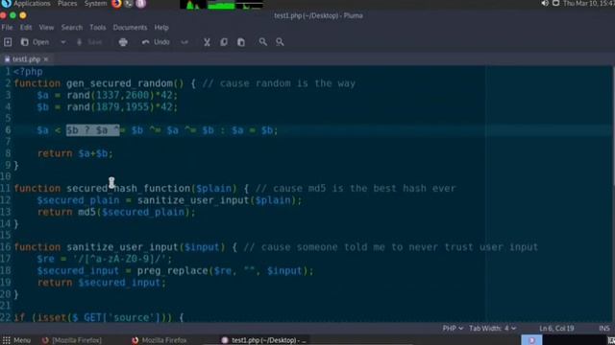This screenshot has height=345, width=615.
Task: Close the test1.php tab
Action: click(46, 59)
